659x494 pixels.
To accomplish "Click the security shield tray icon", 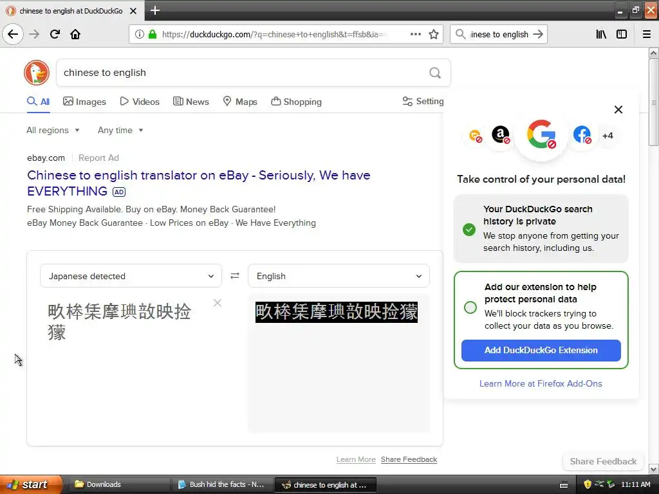I will tap(588, 484).
